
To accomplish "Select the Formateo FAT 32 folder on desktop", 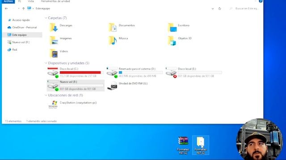I will click(x=201, y=145).
